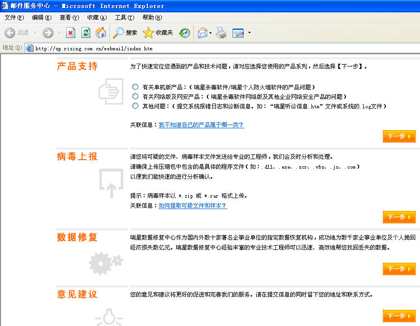This screenshot has height=326, width=420.
Task: Click the Forward arrow button
Action: (48, 33)
